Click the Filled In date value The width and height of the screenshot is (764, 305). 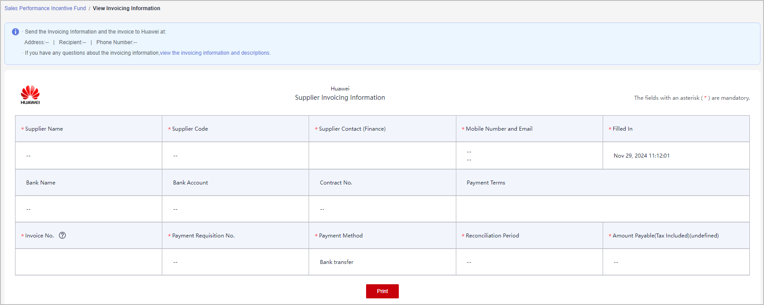641,156
